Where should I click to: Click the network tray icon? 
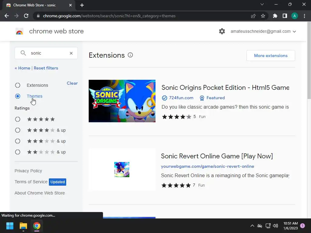tap(268, 226)
